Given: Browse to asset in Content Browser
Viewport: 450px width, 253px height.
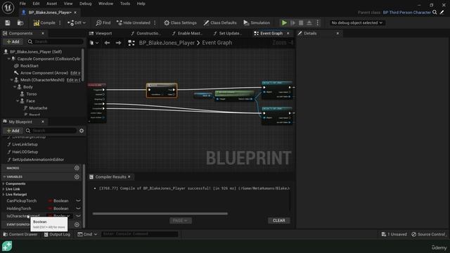Looking at the screenshot, I should coord(20,22).
